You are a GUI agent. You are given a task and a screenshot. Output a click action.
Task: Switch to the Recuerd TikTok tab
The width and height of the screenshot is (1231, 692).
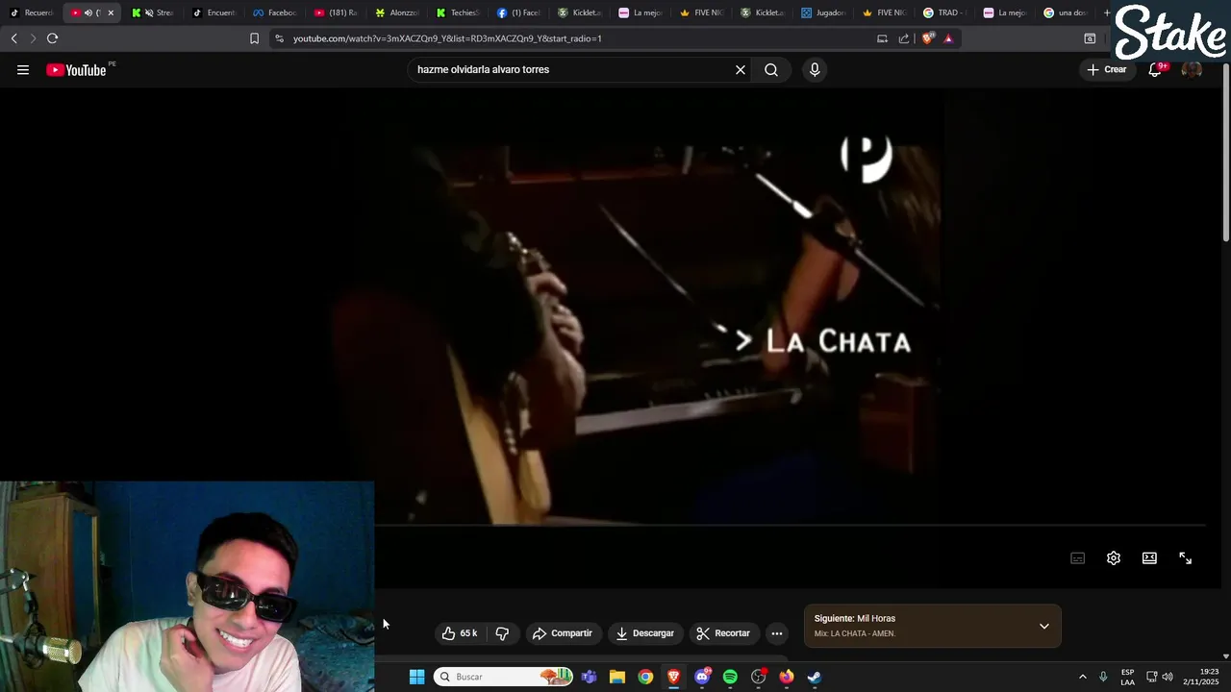coord(32,12)
